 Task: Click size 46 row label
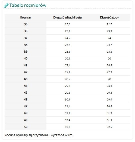tap(26, 100)
